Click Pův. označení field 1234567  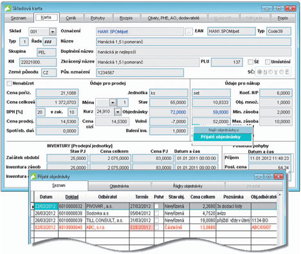pyautogui.click(x=140, y=73)
